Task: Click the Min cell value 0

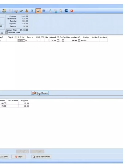Action: (47, 41)
